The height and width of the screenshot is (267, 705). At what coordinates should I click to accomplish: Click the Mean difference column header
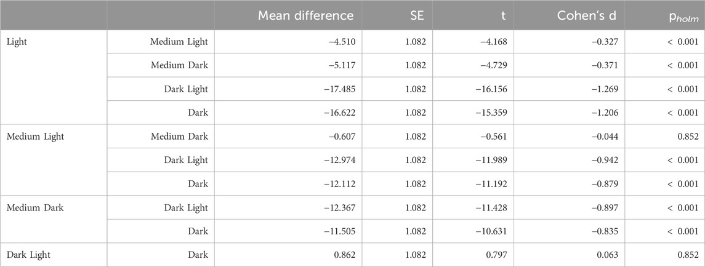click(306, 15)
